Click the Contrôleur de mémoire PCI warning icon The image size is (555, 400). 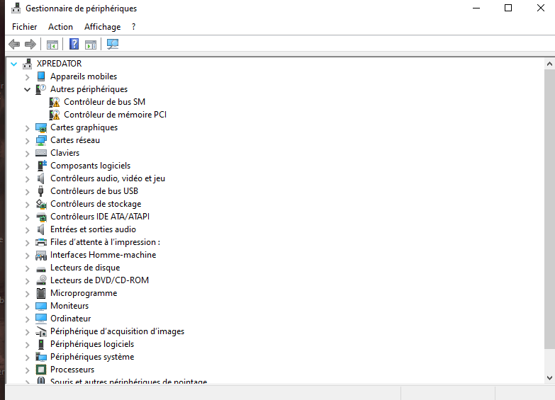(55, 115)
